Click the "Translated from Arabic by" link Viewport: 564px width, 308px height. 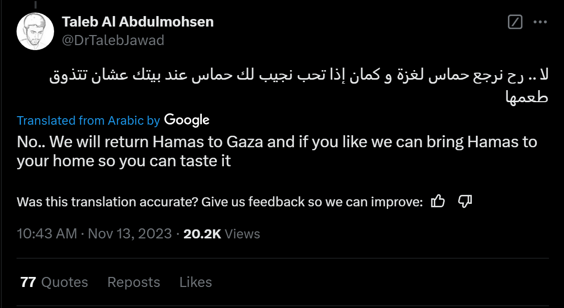[88, 121]
